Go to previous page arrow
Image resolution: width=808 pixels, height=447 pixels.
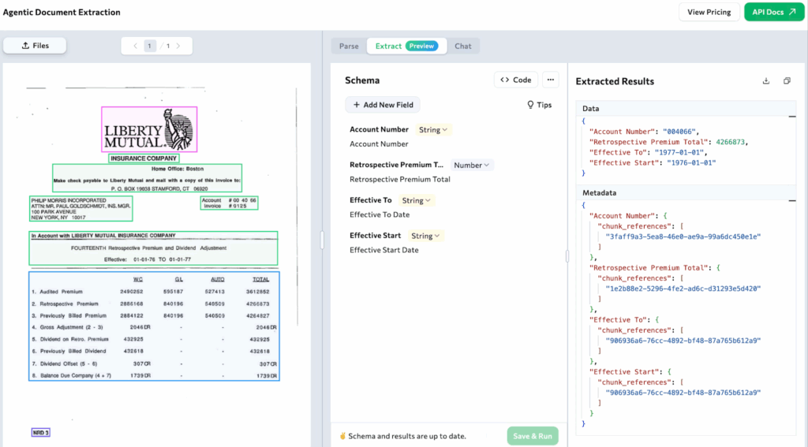click(136, 46)
